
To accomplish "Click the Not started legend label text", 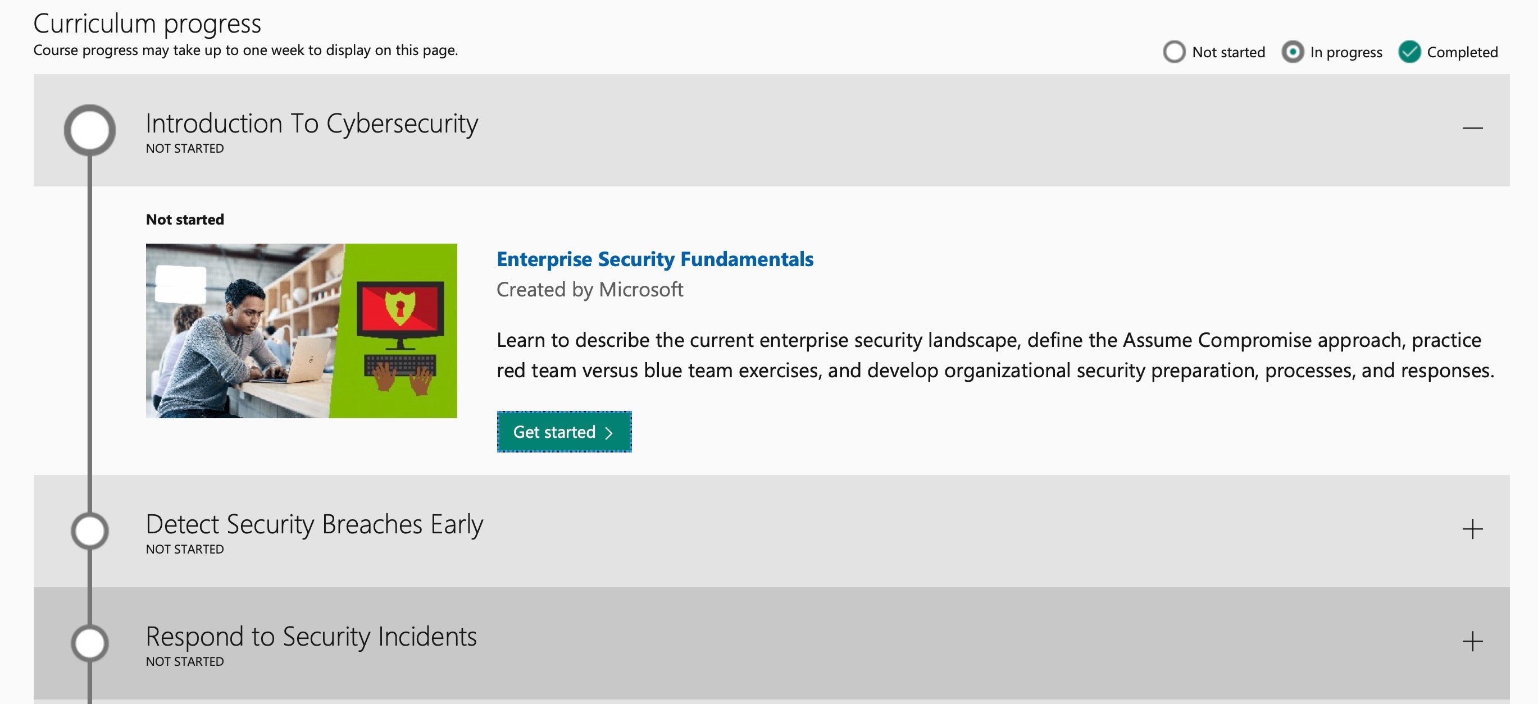I will [1228, 53].
